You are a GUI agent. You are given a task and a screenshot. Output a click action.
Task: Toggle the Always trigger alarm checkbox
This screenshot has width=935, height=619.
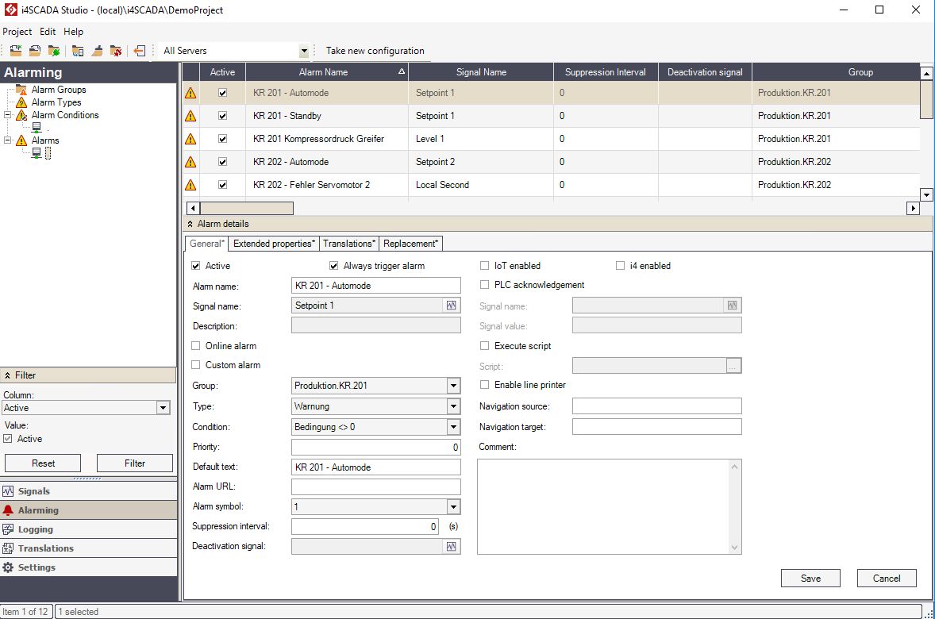334,266
